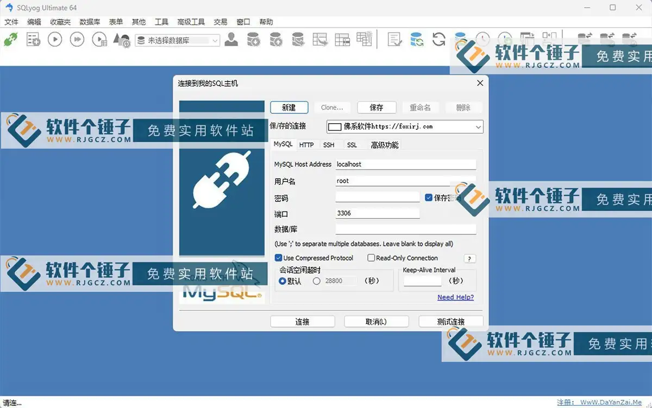Switch to the HTTP tab
The height and width of the screenshot is (408, 652).
coord(306,145)
